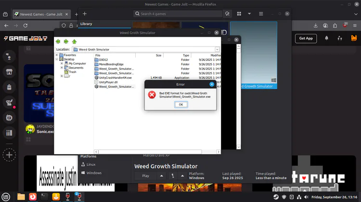This screenshot has height=202, width=361.
Task: Toggle the hidden games filter icon in Lutris
Action: [227, 14]
